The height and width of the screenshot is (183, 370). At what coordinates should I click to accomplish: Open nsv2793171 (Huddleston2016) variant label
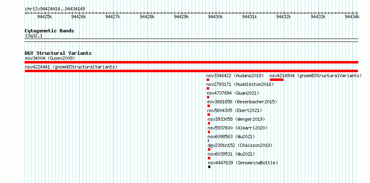tap(240, 84)
